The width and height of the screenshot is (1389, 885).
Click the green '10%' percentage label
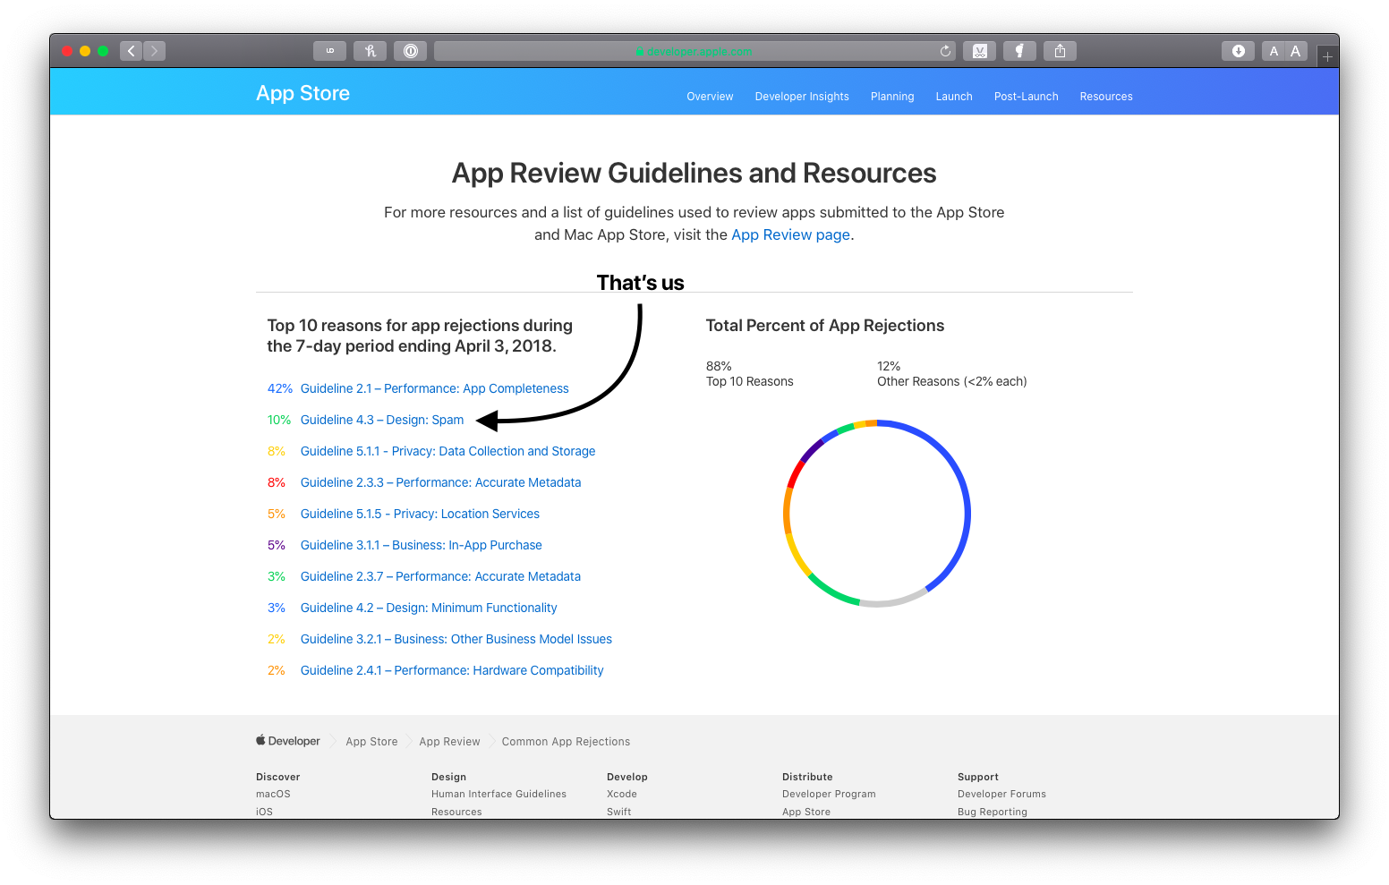(279, 420)
